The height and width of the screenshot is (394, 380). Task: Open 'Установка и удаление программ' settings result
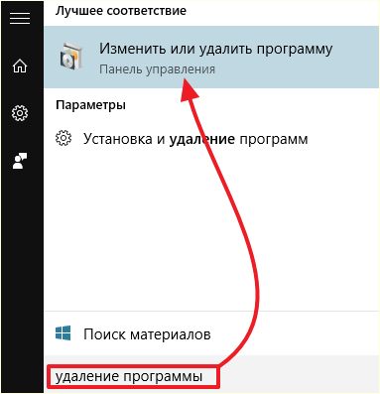coord(211,139)
